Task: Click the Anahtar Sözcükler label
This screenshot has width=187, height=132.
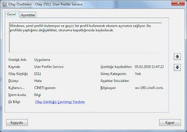Action: 115,81
